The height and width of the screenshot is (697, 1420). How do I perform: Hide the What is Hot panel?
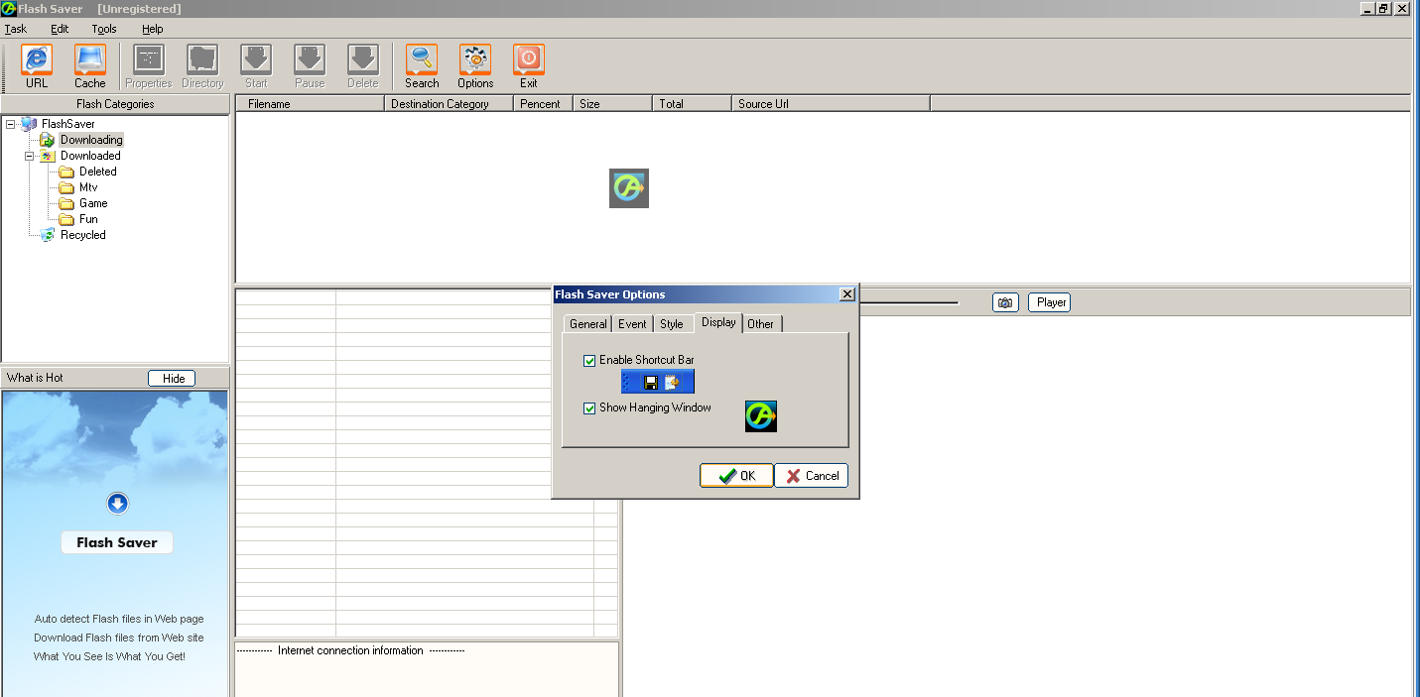(173, 378)
